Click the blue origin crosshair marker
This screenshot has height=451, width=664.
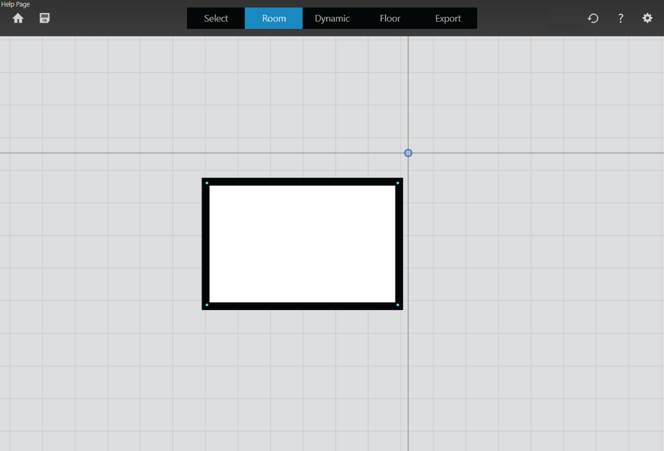coord(408,153)
